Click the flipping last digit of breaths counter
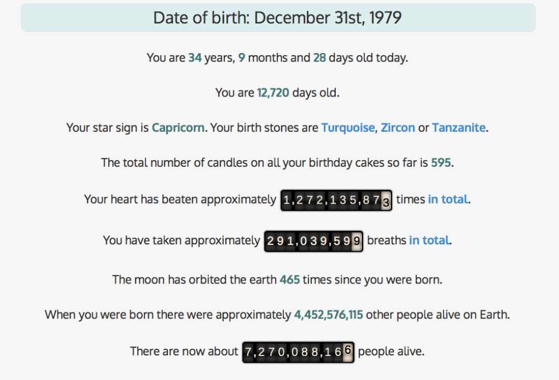This screenshot has width=559, height=380. [x=356, y=241]
